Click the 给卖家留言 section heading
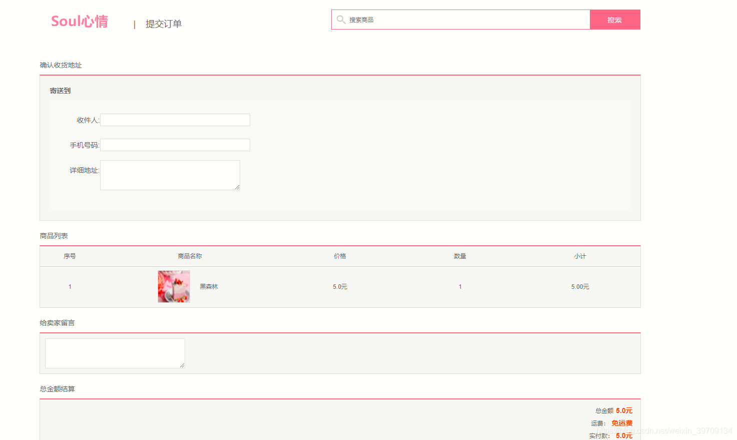Viewport: 737px width, 440px height. click(58, 323)
